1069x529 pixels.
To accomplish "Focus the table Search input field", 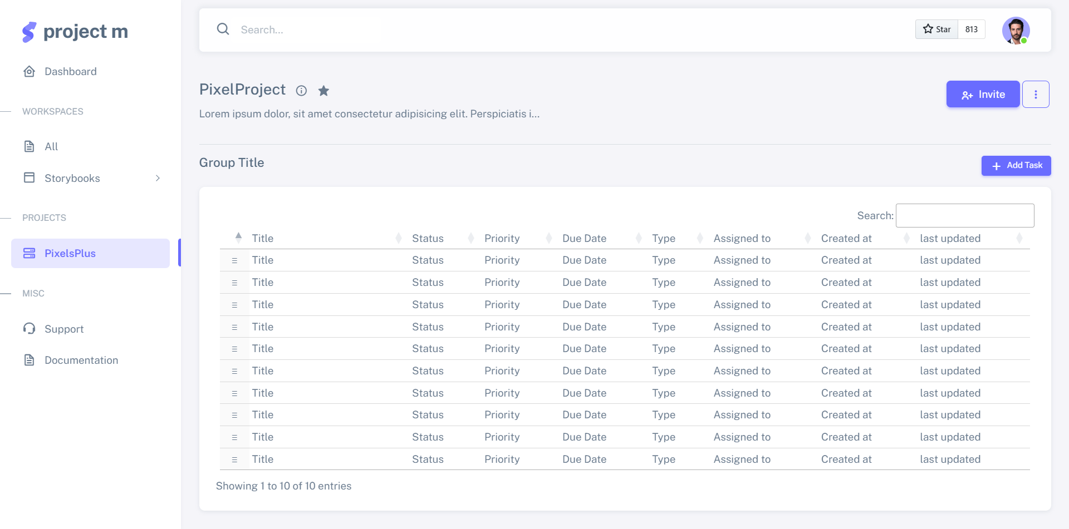I will [964, 215].
